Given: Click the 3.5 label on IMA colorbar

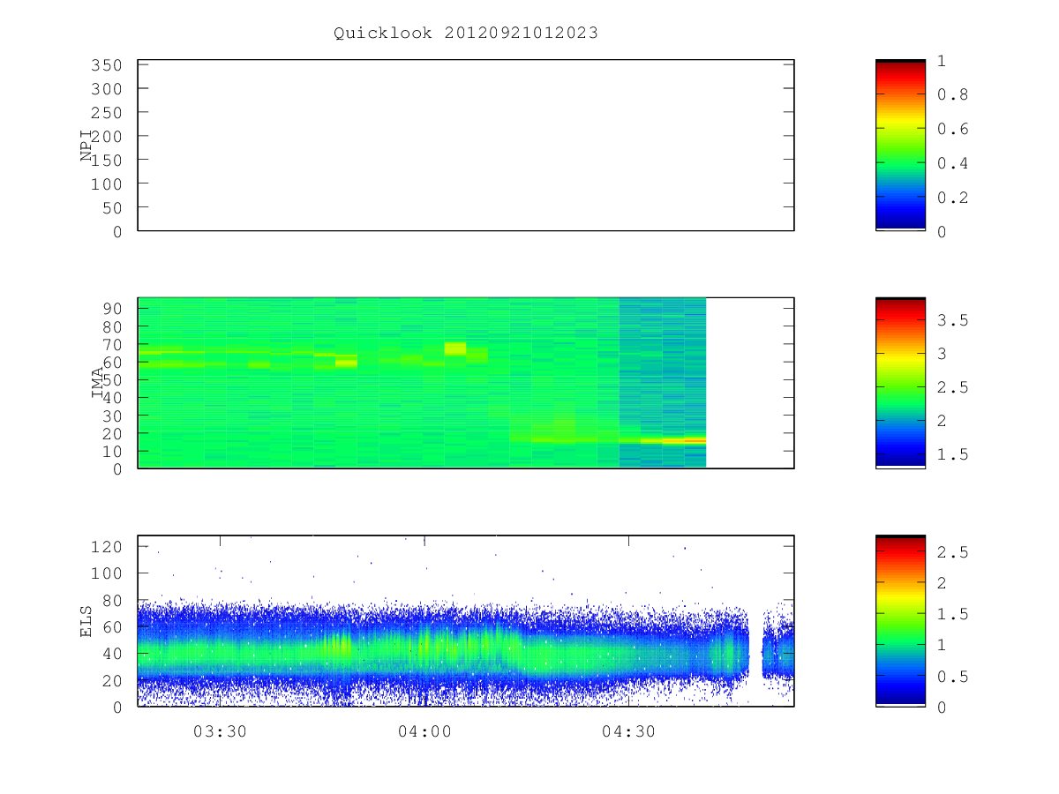Looking at the screenshot, I should [951, 320].
